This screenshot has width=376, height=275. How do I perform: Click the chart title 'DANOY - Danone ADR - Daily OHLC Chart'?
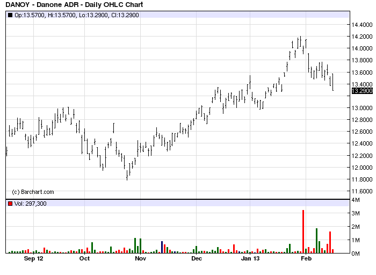pyautogui.click(x=74, y=4)
